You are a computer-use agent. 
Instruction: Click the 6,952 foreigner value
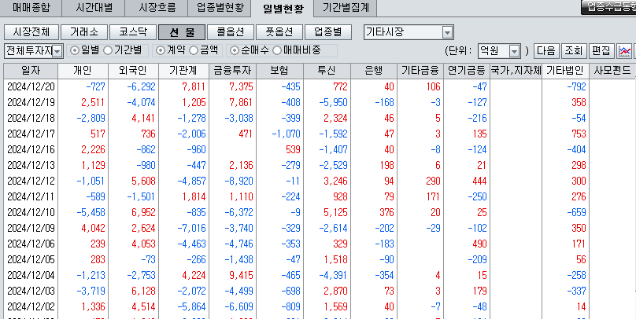(x=143, y=212)
